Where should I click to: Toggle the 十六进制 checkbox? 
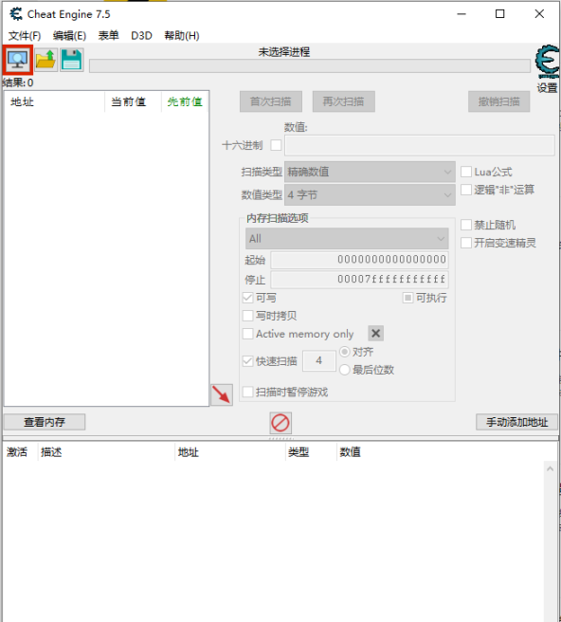(276, 145)
